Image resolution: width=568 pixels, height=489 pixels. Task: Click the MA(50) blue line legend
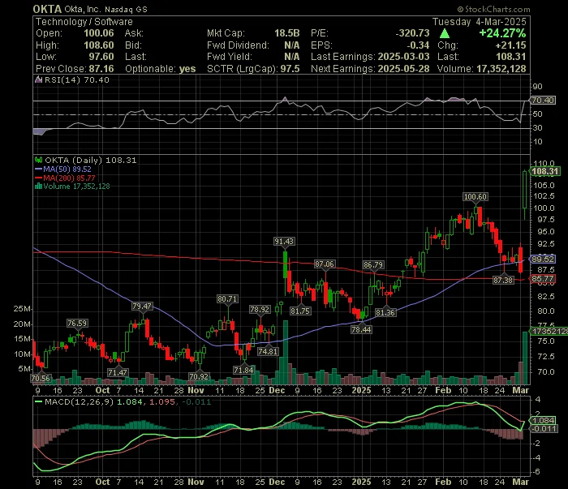tap(63, 169)
